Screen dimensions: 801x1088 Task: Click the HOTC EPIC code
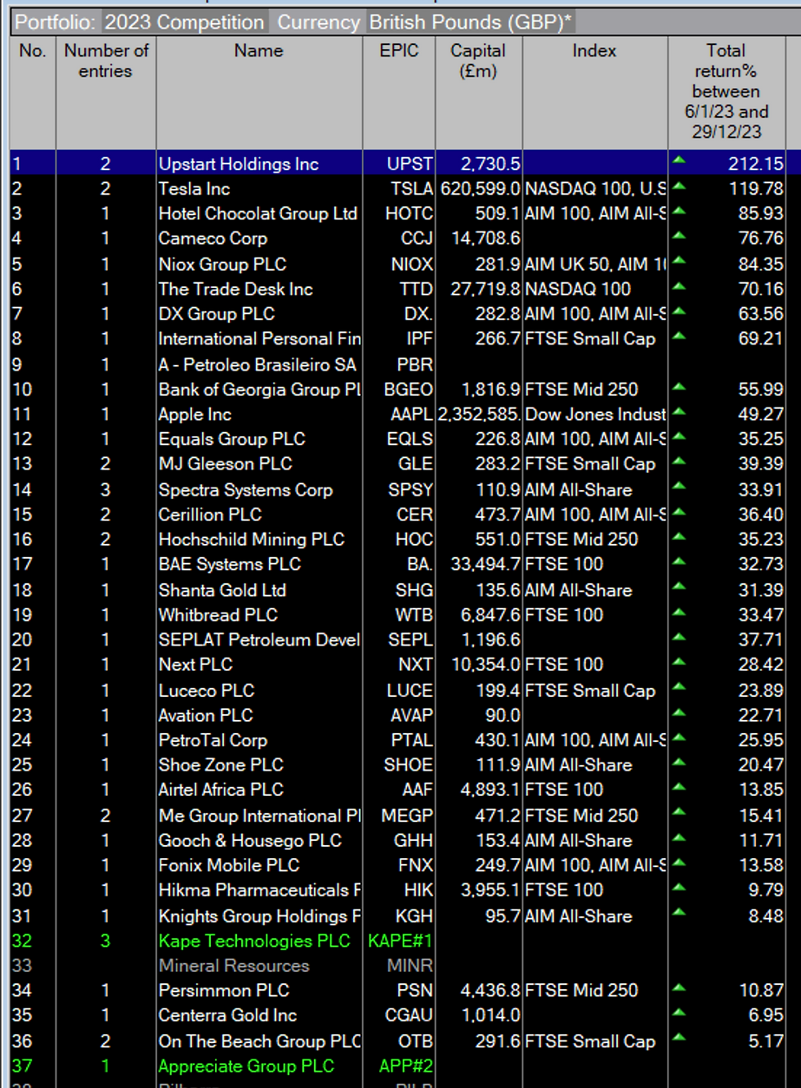[x=409, y=214]
